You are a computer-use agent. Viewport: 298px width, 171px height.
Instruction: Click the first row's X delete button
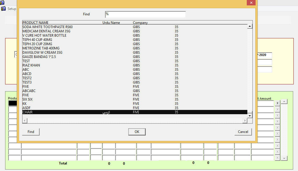point(277,103)
